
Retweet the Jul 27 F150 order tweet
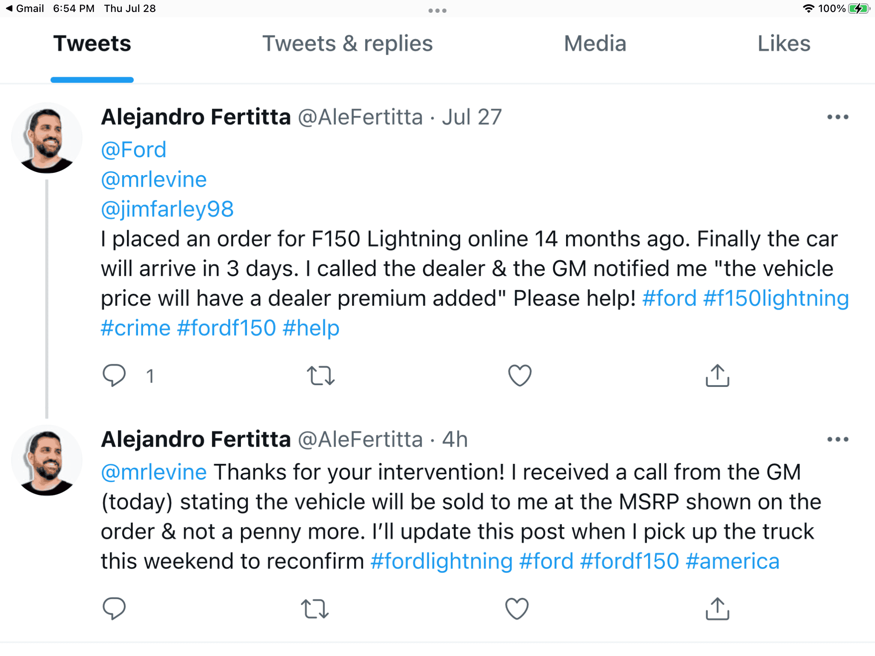pos(320,375)
